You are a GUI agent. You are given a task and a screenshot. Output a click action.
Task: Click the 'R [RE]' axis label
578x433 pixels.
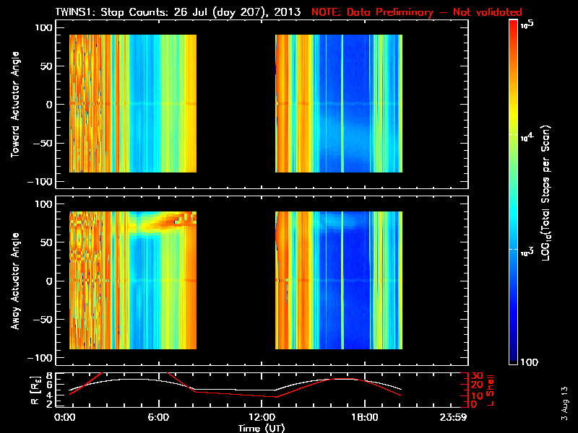click(x=35, y=390)
